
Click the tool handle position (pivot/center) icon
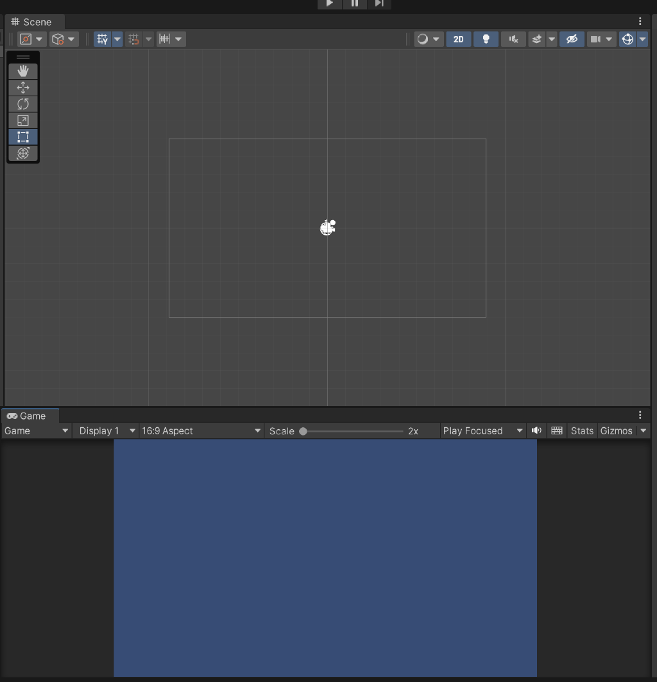[x=26, y=39]
